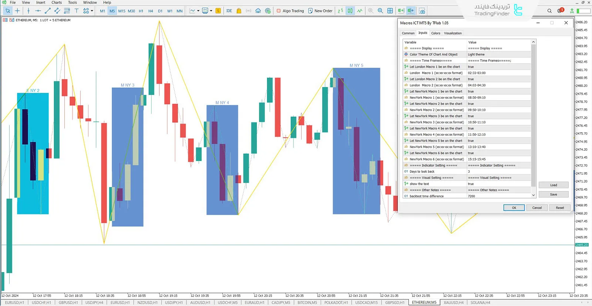592x306 pixels.
Task: Click the zoom out magnifier icon
Action: [380, 11]
